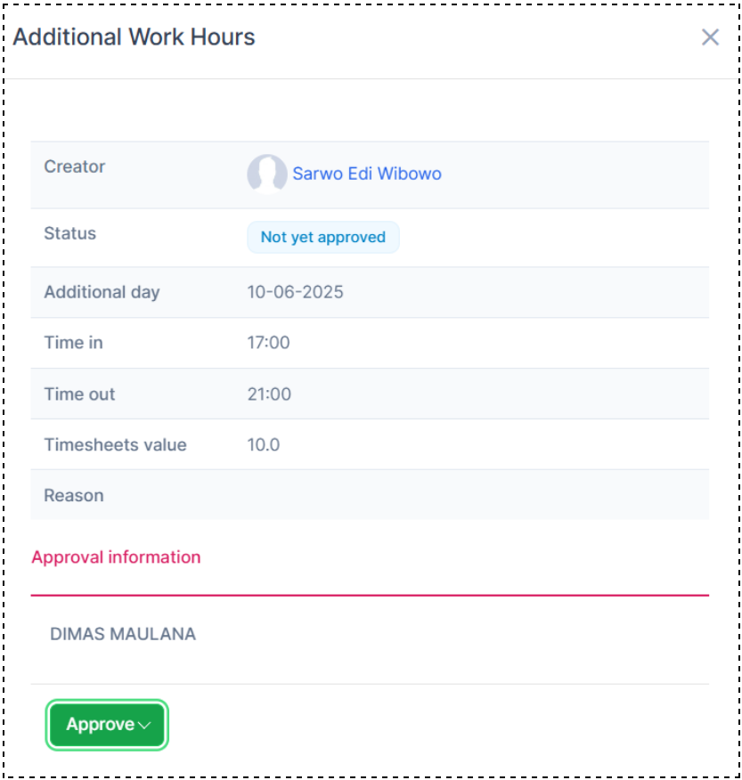
Task: Click the Status row label
Action: point(70,234)
